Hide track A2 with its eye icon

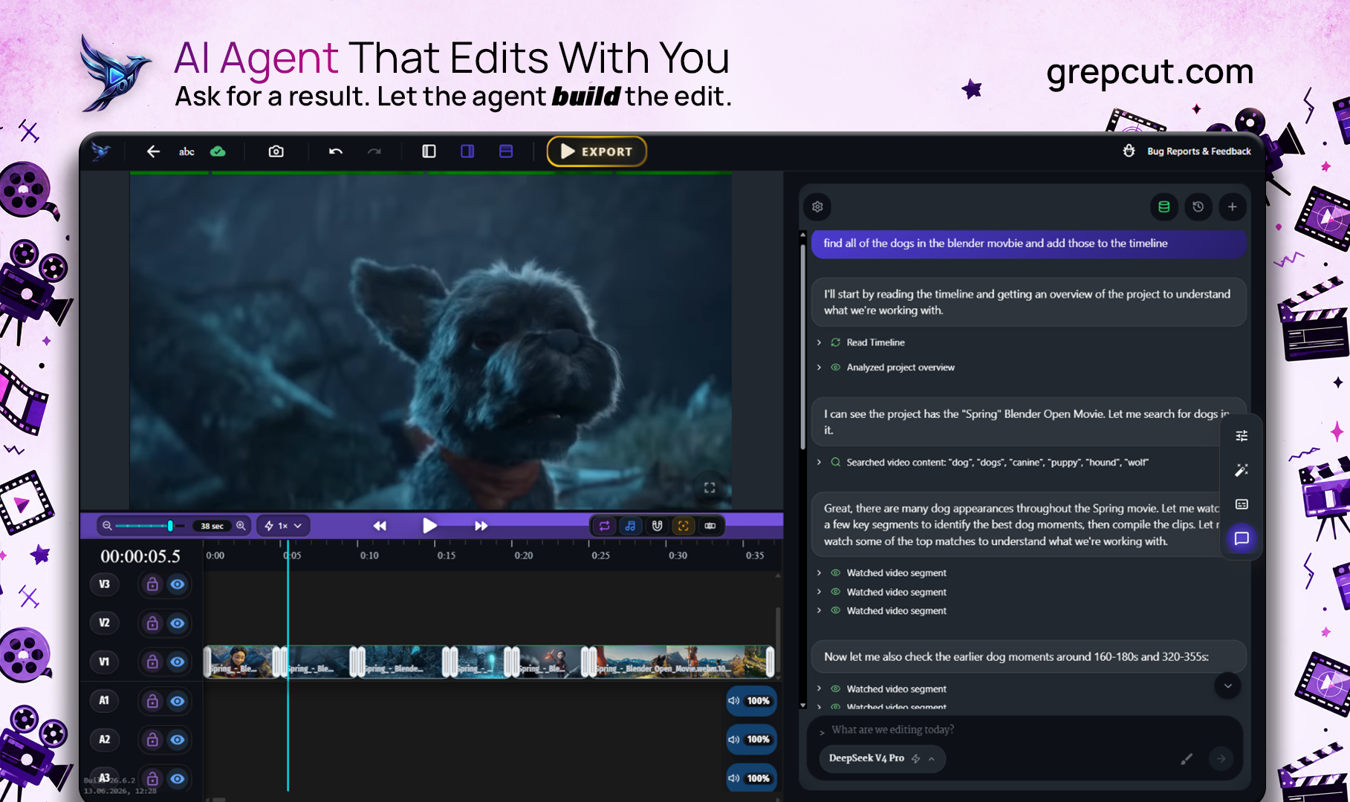(x=178, y=740)
